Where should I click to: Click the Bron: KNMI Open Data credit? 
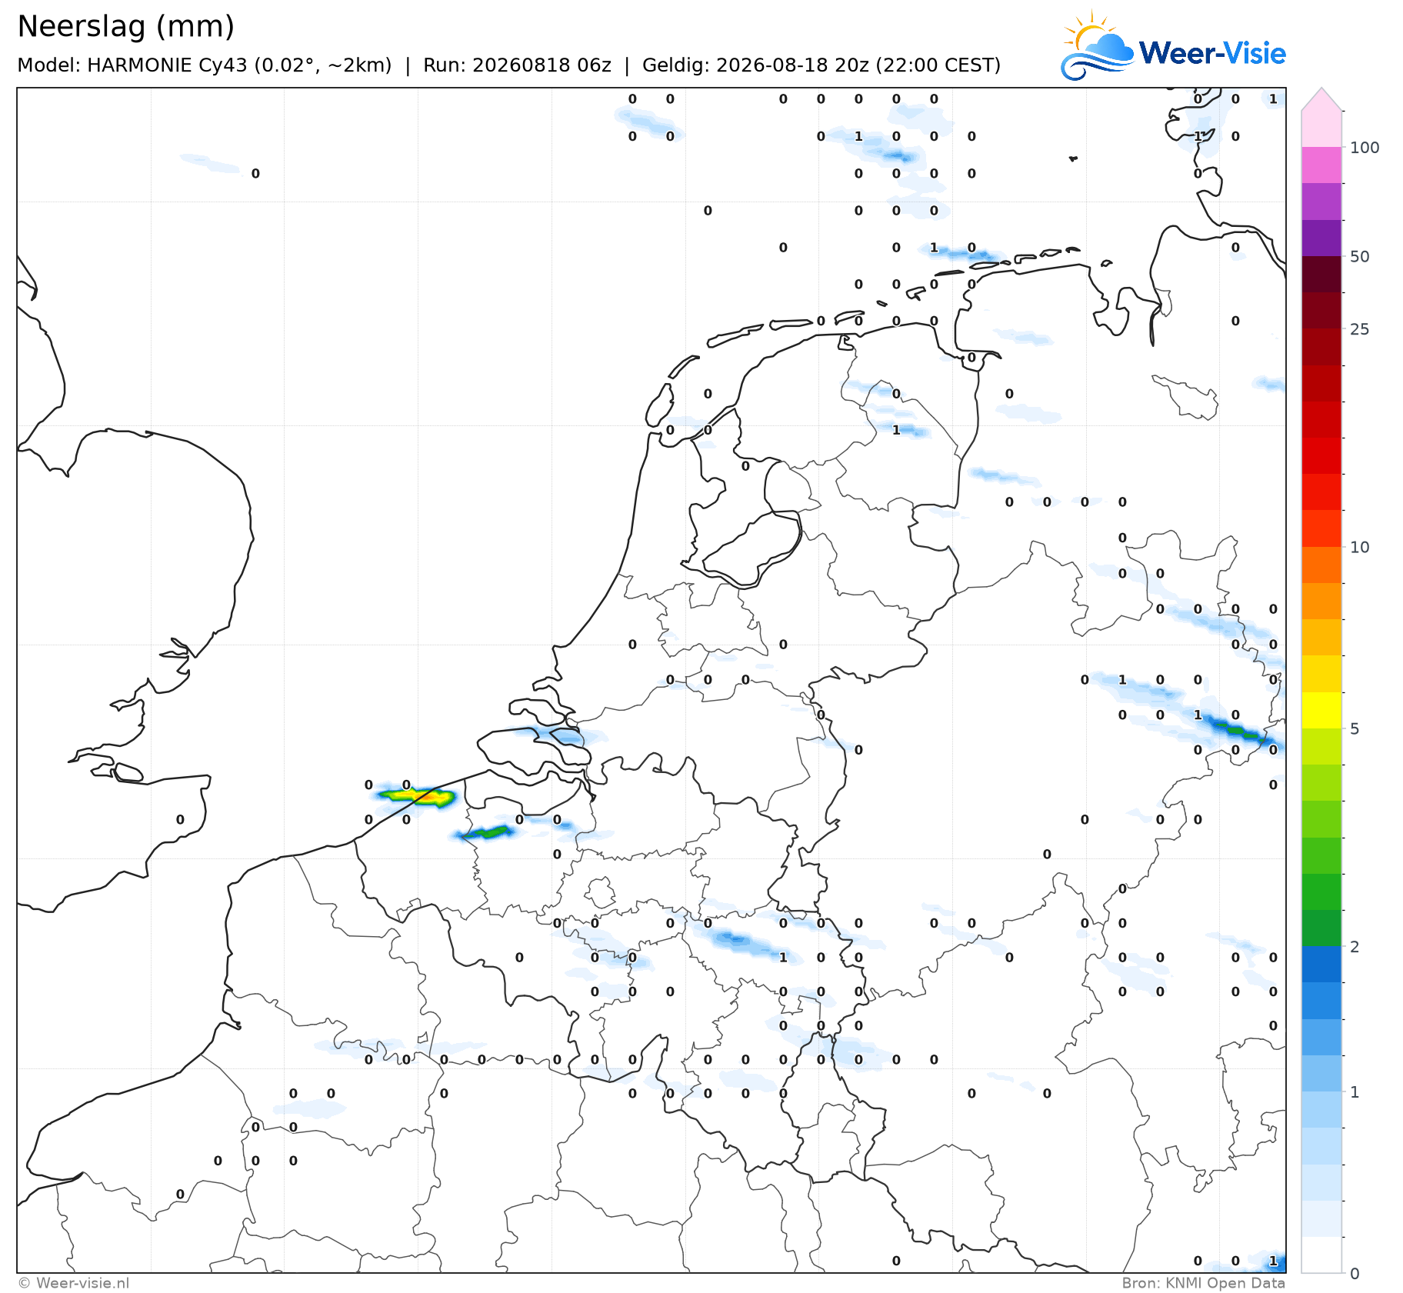[x=1204, y=1283]
